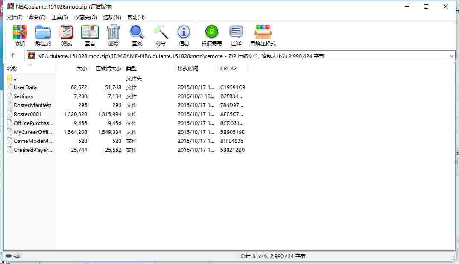Expand the address path dropdown arrow
The height and width of the screenshot is (264, 459).
(x=451, y=56)
